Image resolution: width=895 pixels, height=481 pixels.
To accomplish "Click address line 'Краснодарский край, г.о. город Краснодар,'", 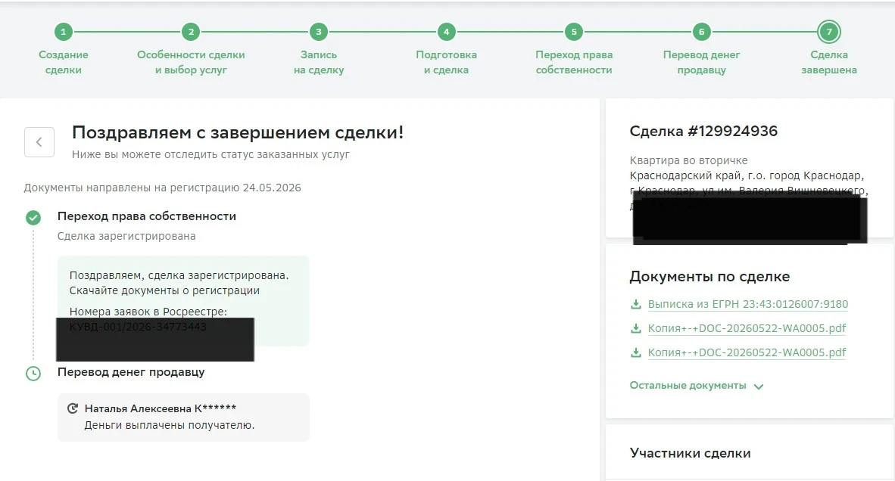I will click(x=747, y=175).
